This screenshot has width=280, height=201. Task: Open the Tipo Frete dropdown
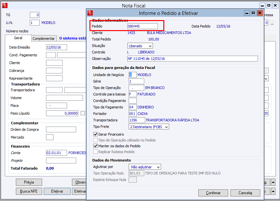pos(149,127)
